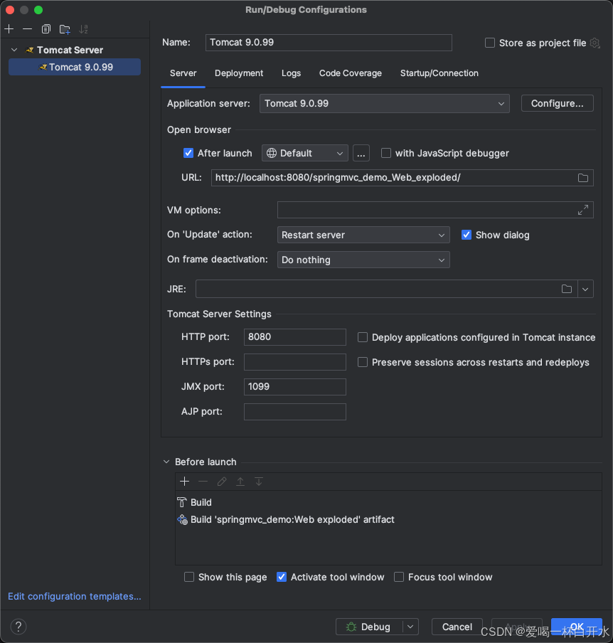Collapse Tomcat Server tree node

click(x=14, y=50)
